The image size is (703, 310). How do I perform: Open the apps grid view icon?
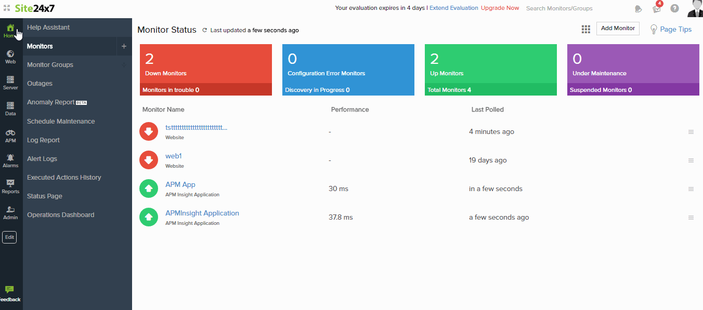585,29
